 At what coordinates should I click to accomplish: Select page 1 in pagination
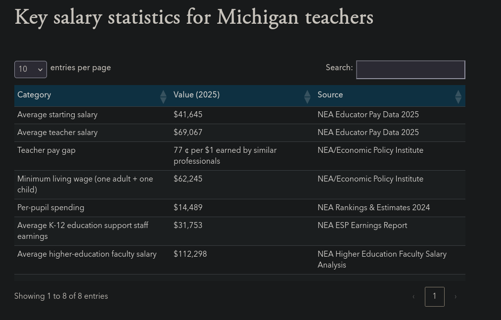[x=434, y=297]
